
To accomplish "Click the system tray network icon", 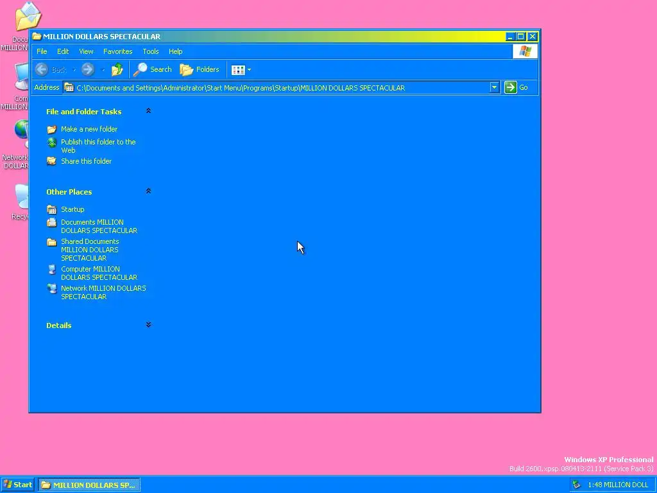I will 577,485.
